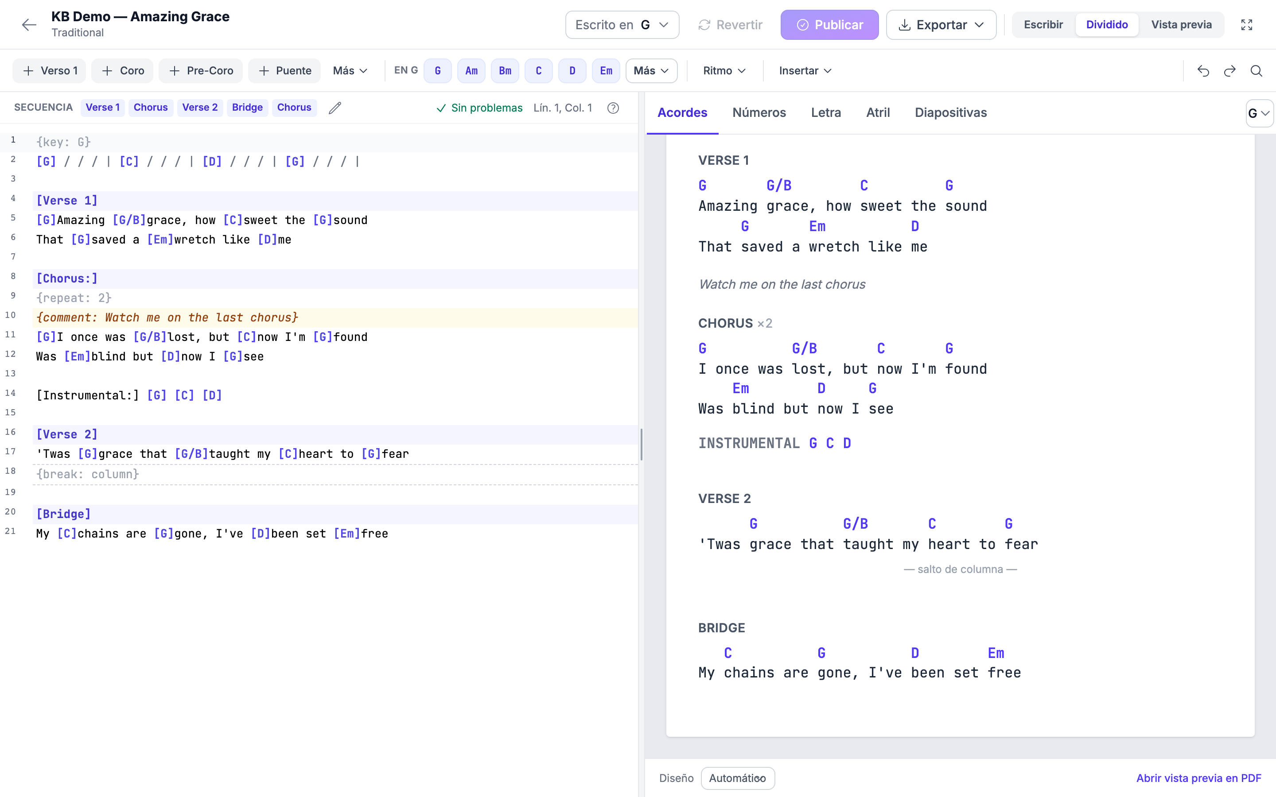1276x797 pixels.
Task: Select the Verse 1 sequence chip
Action: [103, 108]
